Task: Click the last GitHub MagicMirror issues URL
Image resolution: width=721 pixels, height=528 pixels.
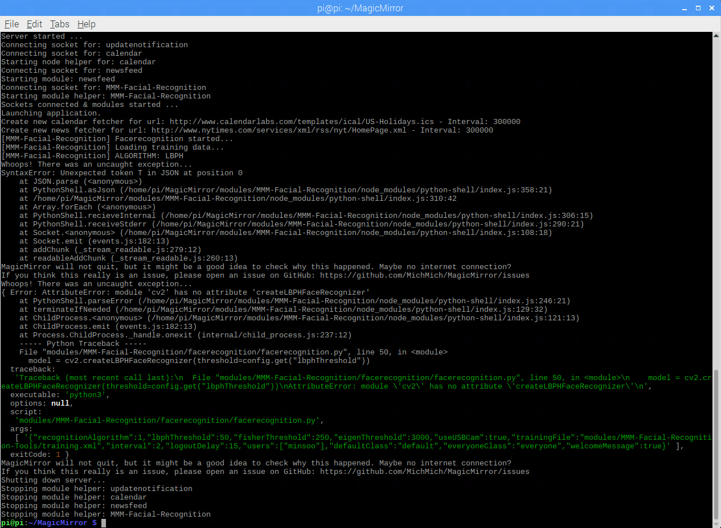Action: [424, 472]
